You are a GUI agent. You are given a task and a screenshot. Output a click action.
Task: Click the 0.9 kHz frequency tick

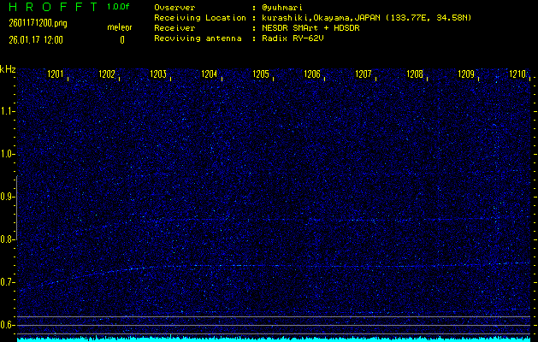pyautogui.click(x=8, y=197)
